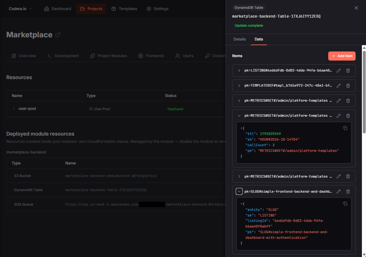Copy the JSON containing callCount 3
366x257 pixels.
tap(345, 128)
